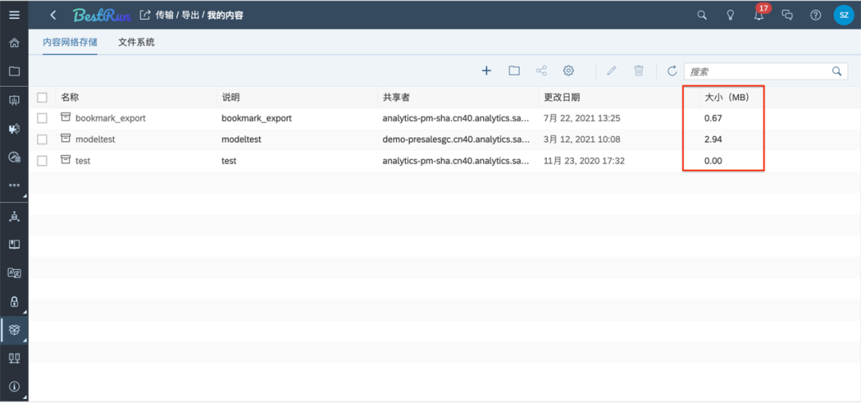Click the package icon beside test
The height and width of the screenshot is (403, 861).
(x=66, y=160)
